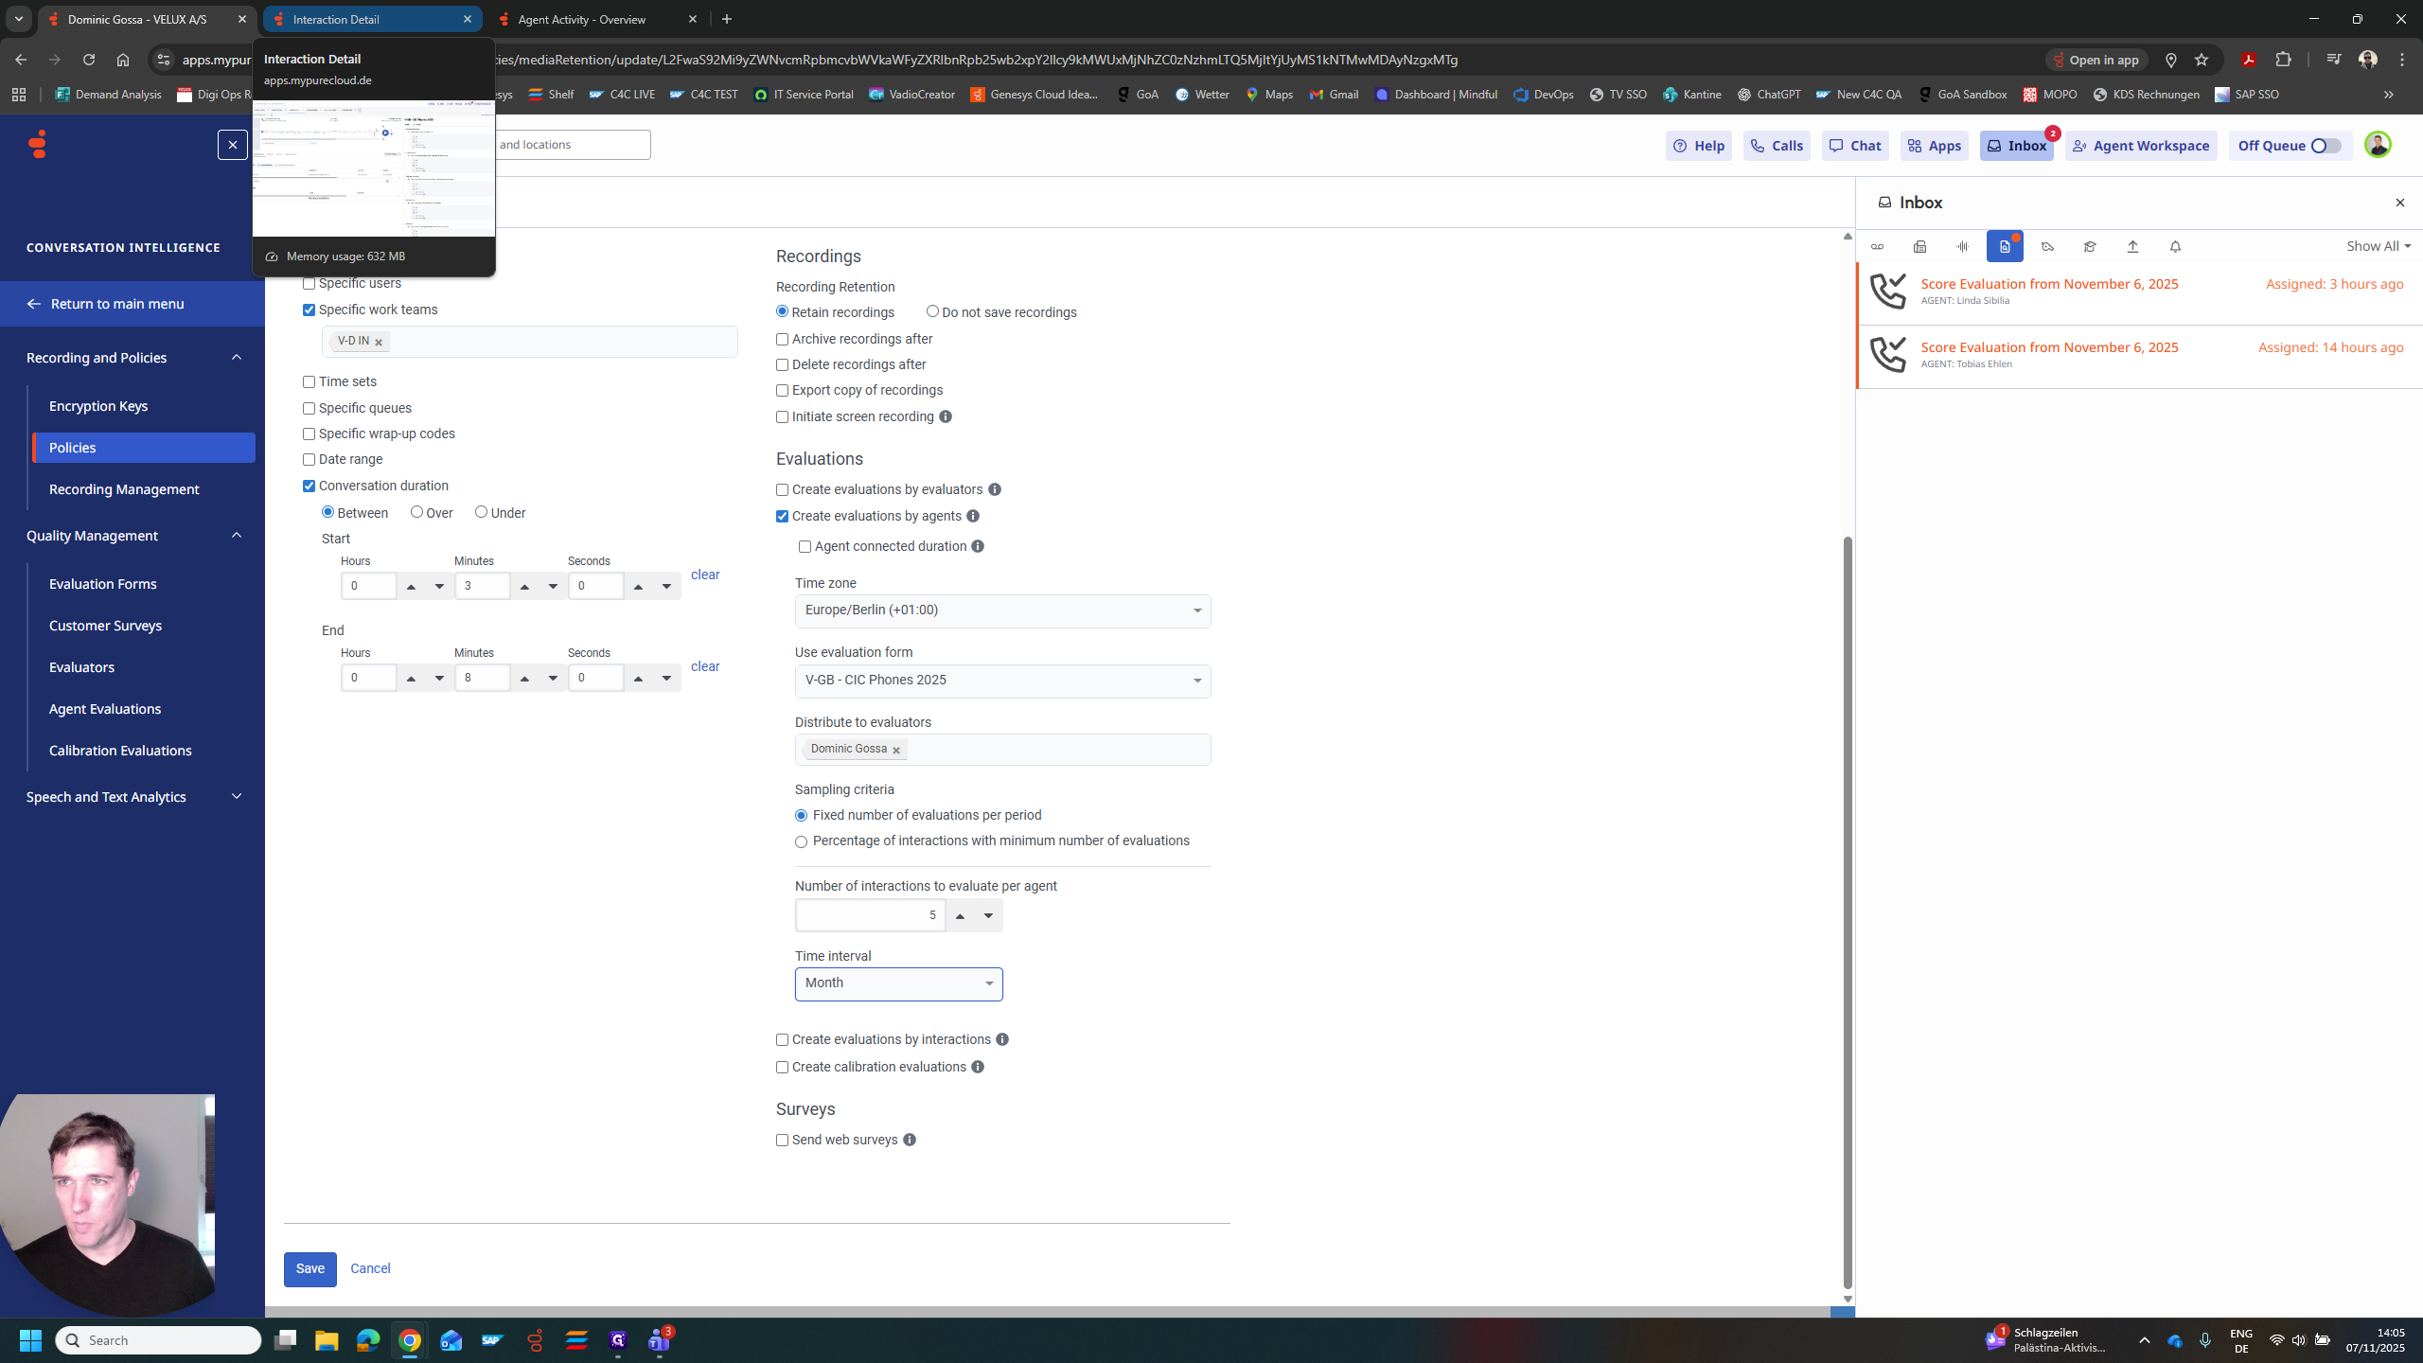This screenshot has height=1363, width=2423.
Task: Select the fax icon in Inbox filters
Action: coord(1920,246)
